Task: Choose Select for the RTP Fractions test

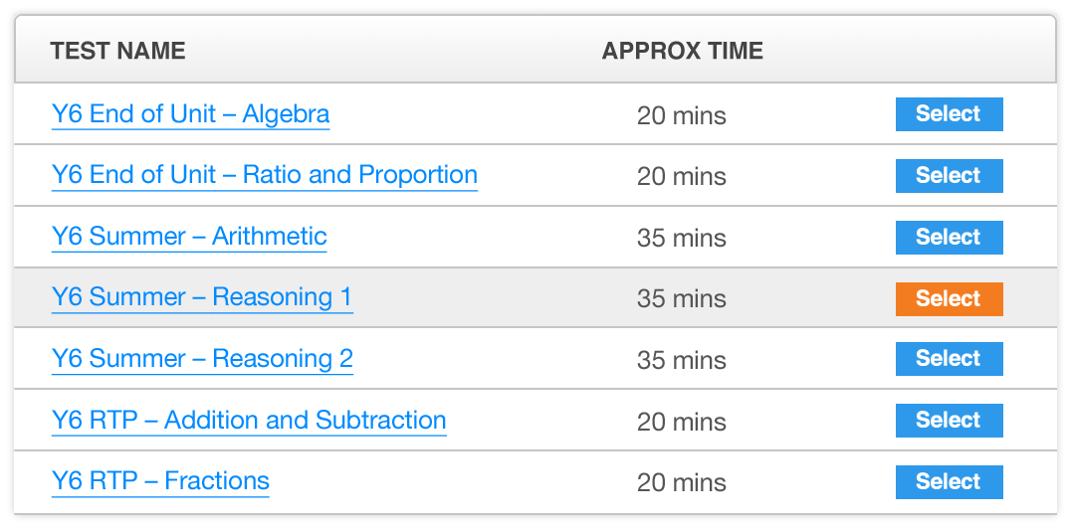Action: point(949,482)
